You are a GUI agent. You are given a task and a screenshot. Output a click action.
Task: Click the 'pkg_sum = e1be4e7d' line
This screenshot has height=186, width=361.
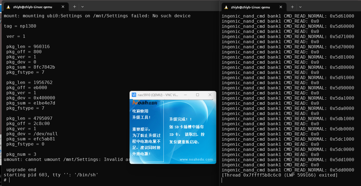point(31,103)
